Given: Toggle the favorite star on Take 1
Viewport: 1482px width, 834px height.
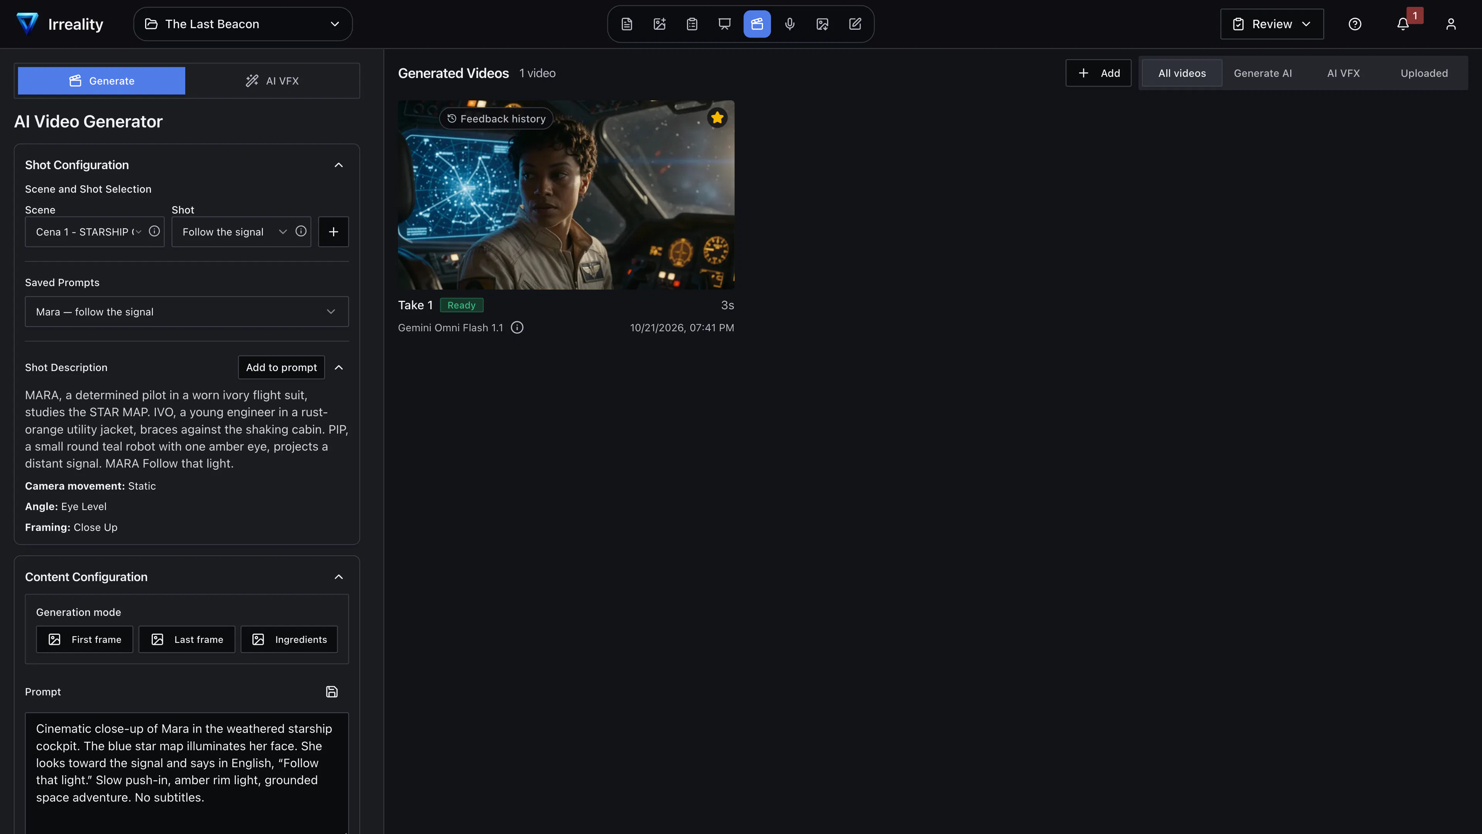Looking at the screenshot, I should (x=717, y=118).
